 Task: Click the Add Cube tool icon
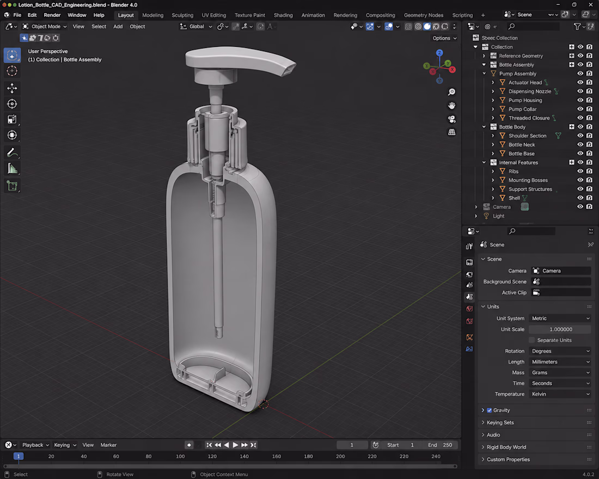pyautogui.click(x=12, y=186)
